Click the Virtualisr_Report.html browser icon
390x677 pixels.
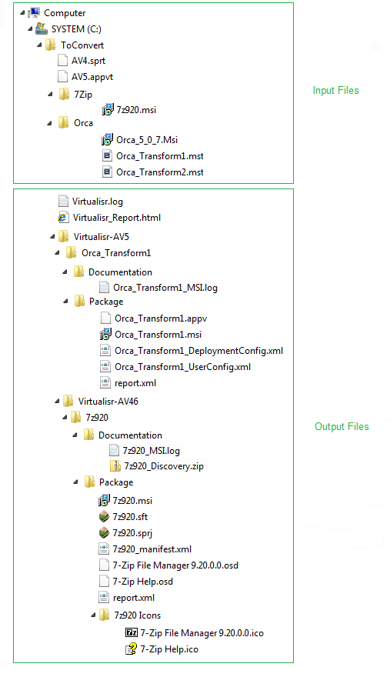coord(63,218)
